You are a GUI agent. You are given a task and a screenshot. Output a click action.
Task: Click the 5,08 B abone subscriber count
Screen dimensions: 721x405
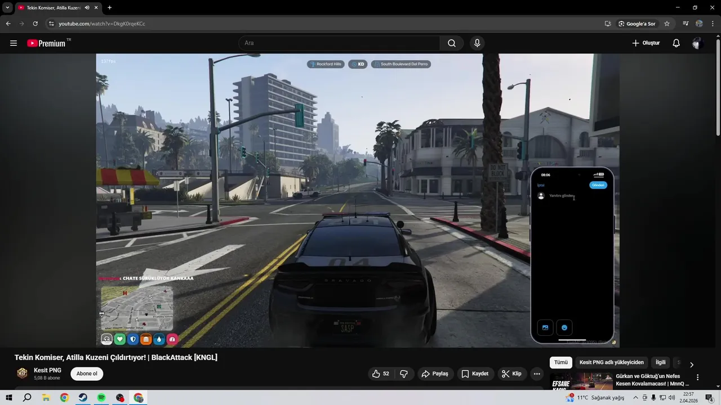click(47, 378)
